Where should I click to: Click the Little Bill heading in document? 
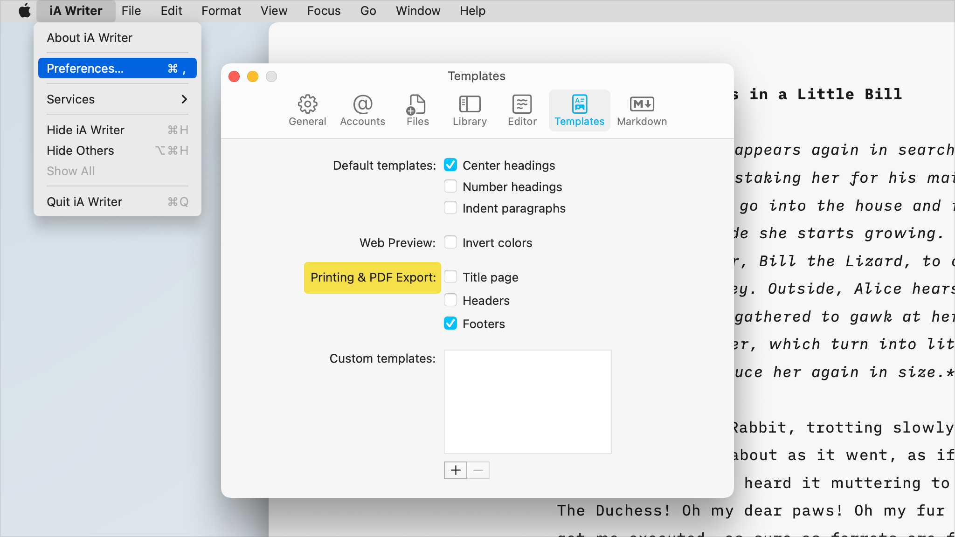[x=818, y=94]
